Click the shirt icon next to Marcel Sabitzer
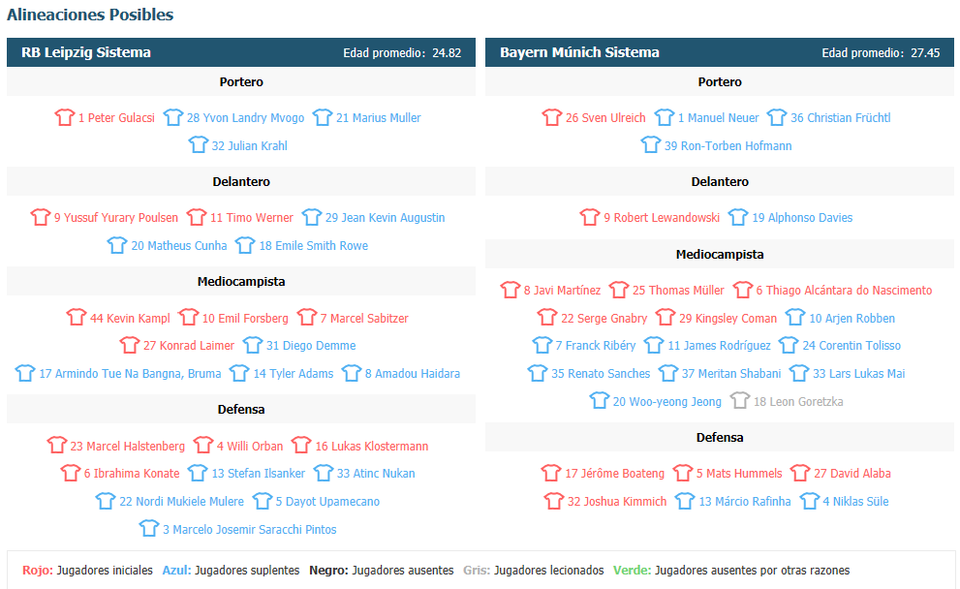The height and width of the screenshot is (589, 960). 307,317
